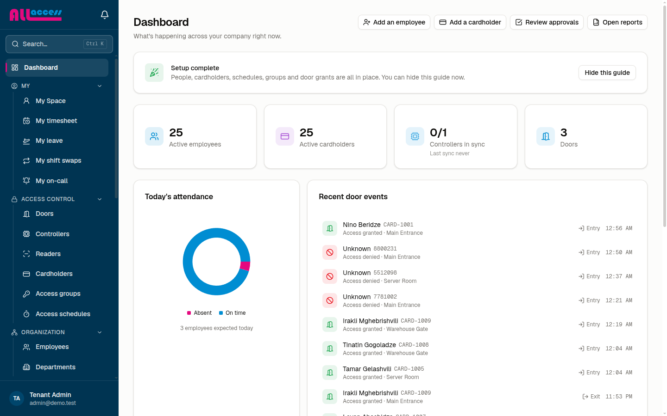Viewport: 667px width, 416px height.
Task: Click the AllAccess logo
Action: [36, 15]
